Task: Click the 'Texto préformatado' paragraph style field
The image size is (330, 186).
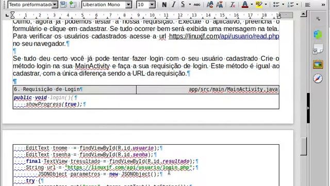Action: pyautogui.click(x=30, y=5)
